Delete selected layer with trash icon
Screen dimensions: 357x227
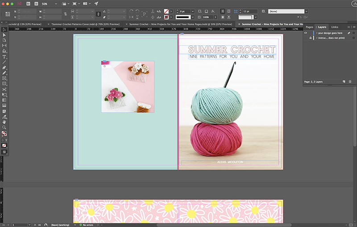(x=350, y=82)
